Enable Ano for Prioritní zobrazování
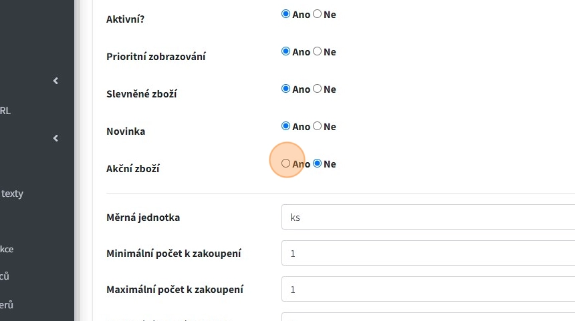Image resolution: width=575 pixels, height=321 pixels. click(286, 51)
